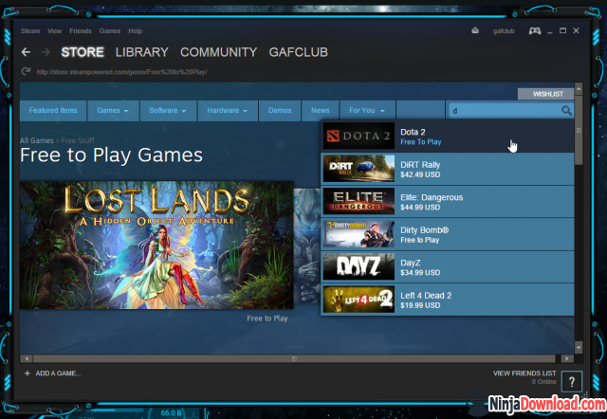
Task: Switch to the COMMUNITY section
Action: 218,52
